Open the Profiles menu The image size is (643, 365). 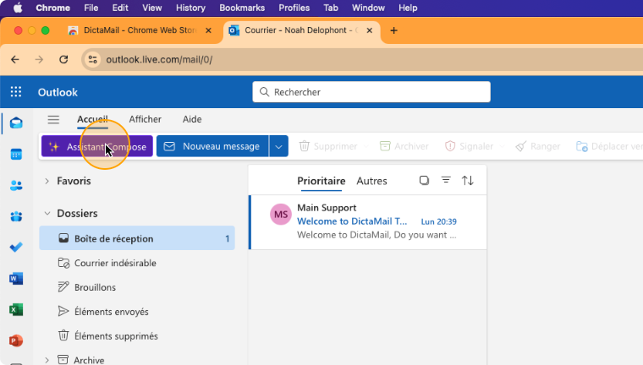[x=294, y=8]
